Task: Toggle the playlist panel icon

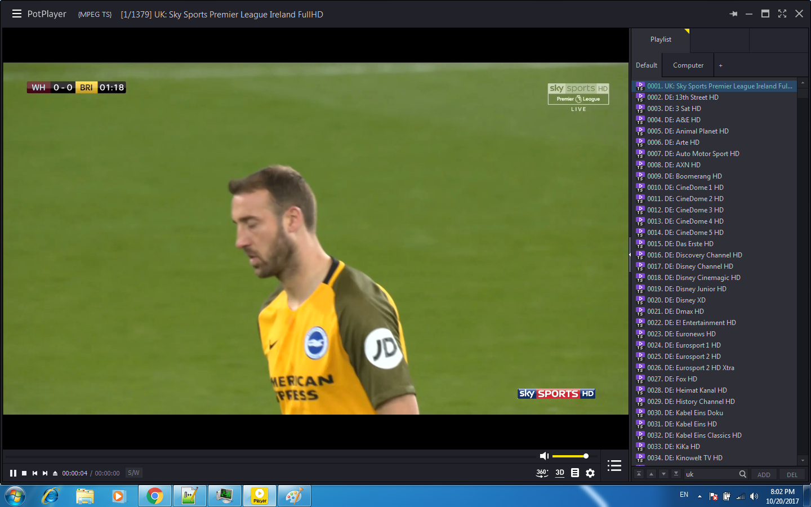Action: point(614,466)
